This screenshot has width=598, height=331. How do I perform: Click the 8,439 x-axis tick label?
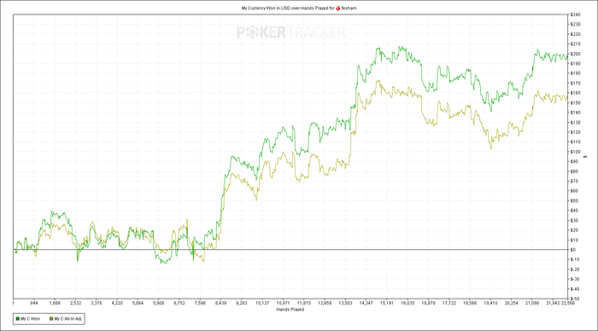(x=220, y=303)
